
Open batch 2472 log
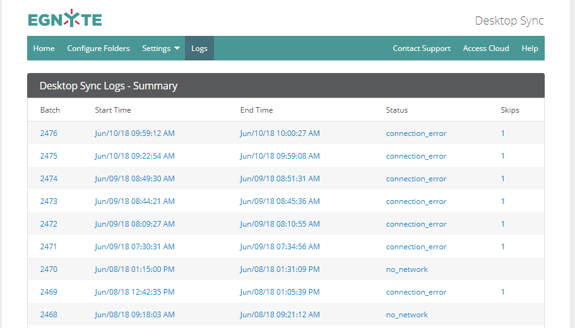tap(49, 223)
